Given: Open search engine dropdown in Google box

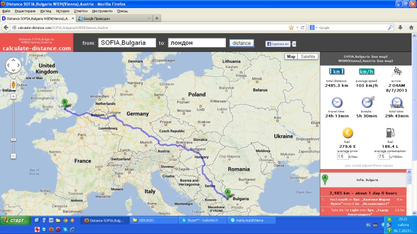Looking at the screenshot, I should click(x=314, y=27).
